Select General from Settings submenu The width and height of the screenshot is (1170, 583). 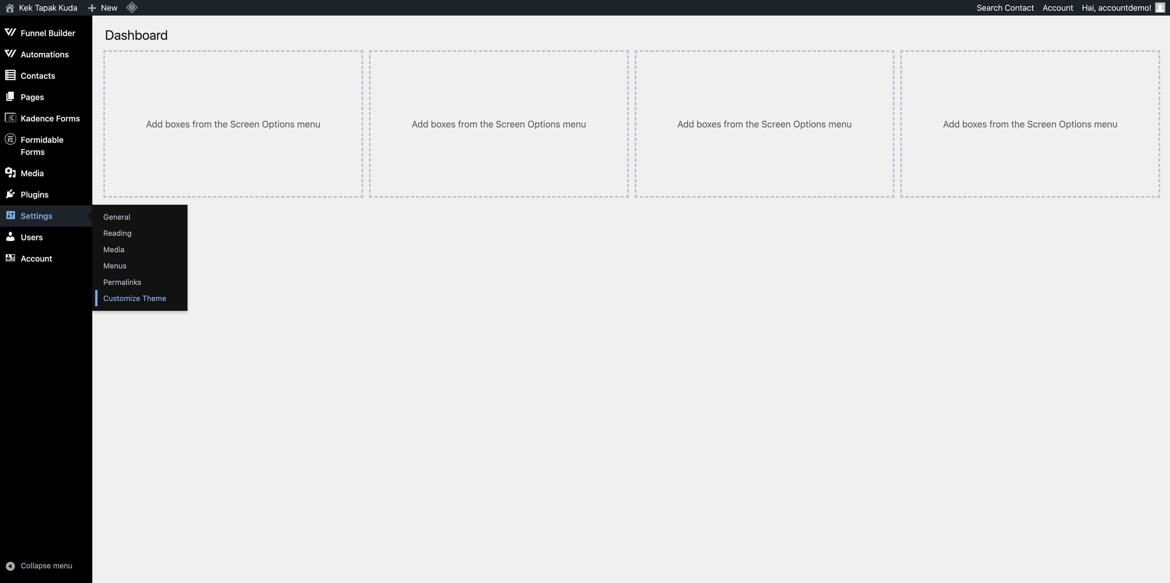pyautogui.click(x=117, y=217)
